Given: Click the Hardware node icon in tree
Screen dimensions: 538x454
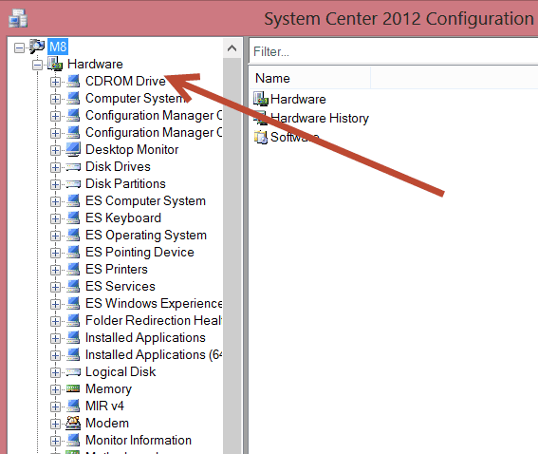Looking at the screenshot, I should pos(55,64).
